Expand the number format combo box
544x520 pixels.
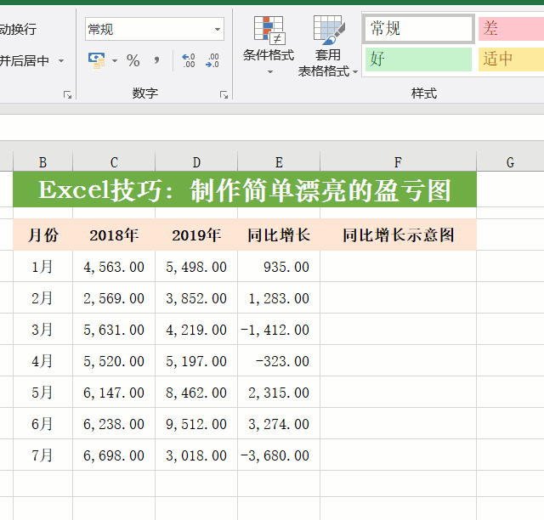[218, 29]
